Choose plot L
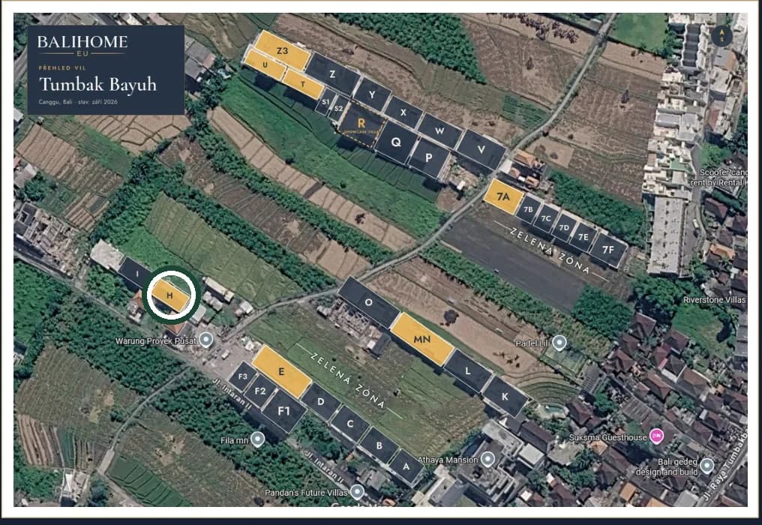Image resolution: width=762 pixels, height=525 pixels. [467, 371]
